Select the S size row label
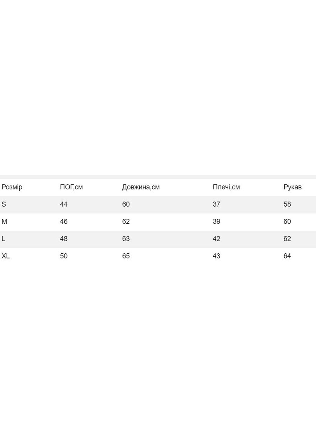This screenshot has width=316, height=440. pyautogui.click(x=4, y=204)
